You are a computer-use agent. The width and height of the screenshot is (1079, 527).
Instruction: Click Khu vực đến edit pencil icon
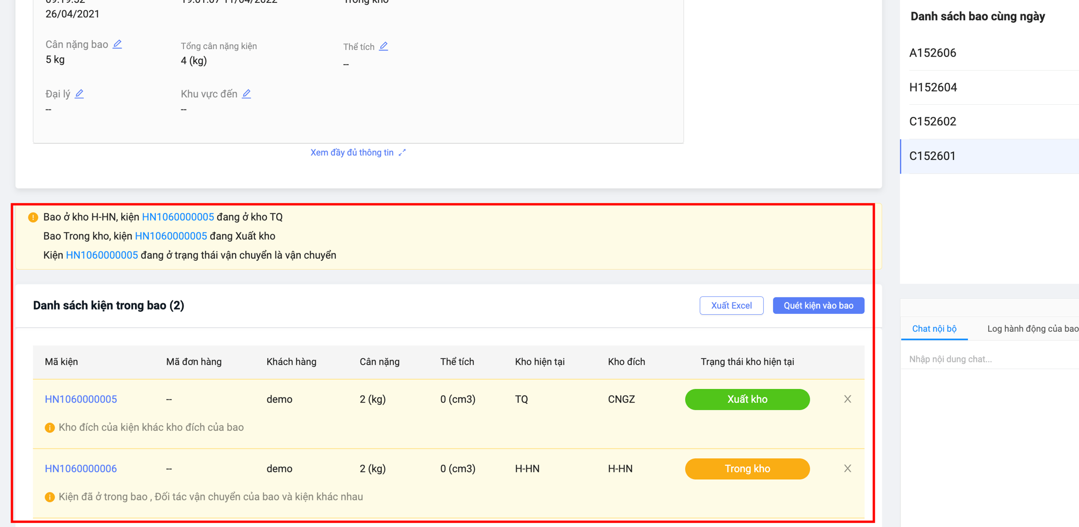pos(247,94)
